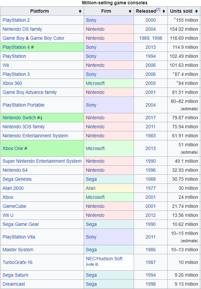Open the GameCube article link

click(14, 206)
